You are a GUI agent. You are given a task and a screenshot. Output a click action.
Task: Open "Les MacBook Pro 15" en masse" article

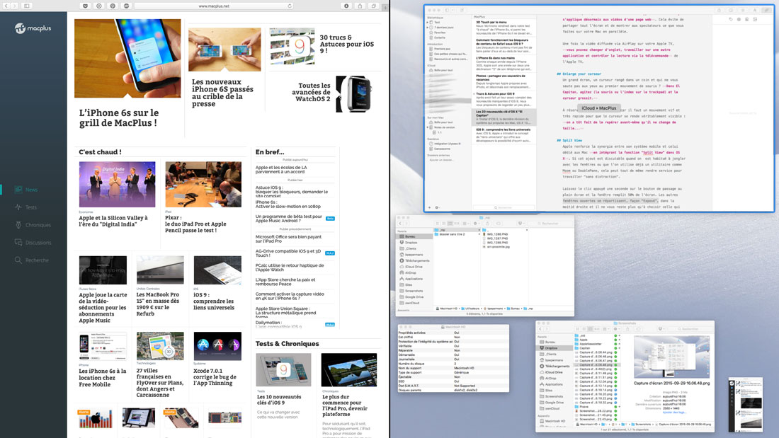pyautogui.click(x=158, y=304)
